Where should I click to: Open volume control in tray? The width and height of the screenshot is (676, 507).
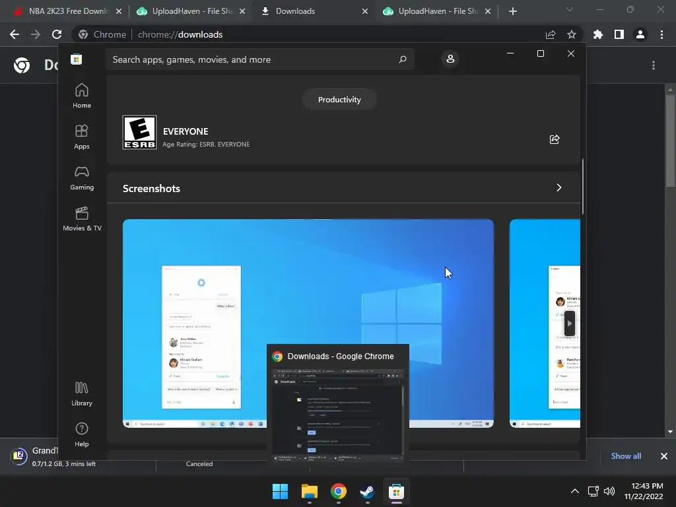[x=609, y=491]
